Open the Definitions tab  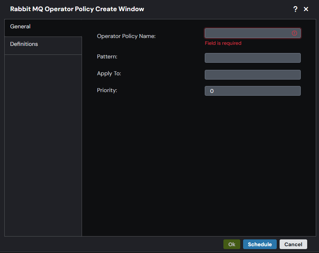click(43, 46)
